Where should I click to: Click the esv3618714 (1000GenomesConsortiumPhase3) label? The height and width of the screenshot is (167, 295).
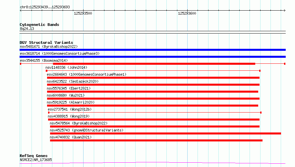coord(60,53)
